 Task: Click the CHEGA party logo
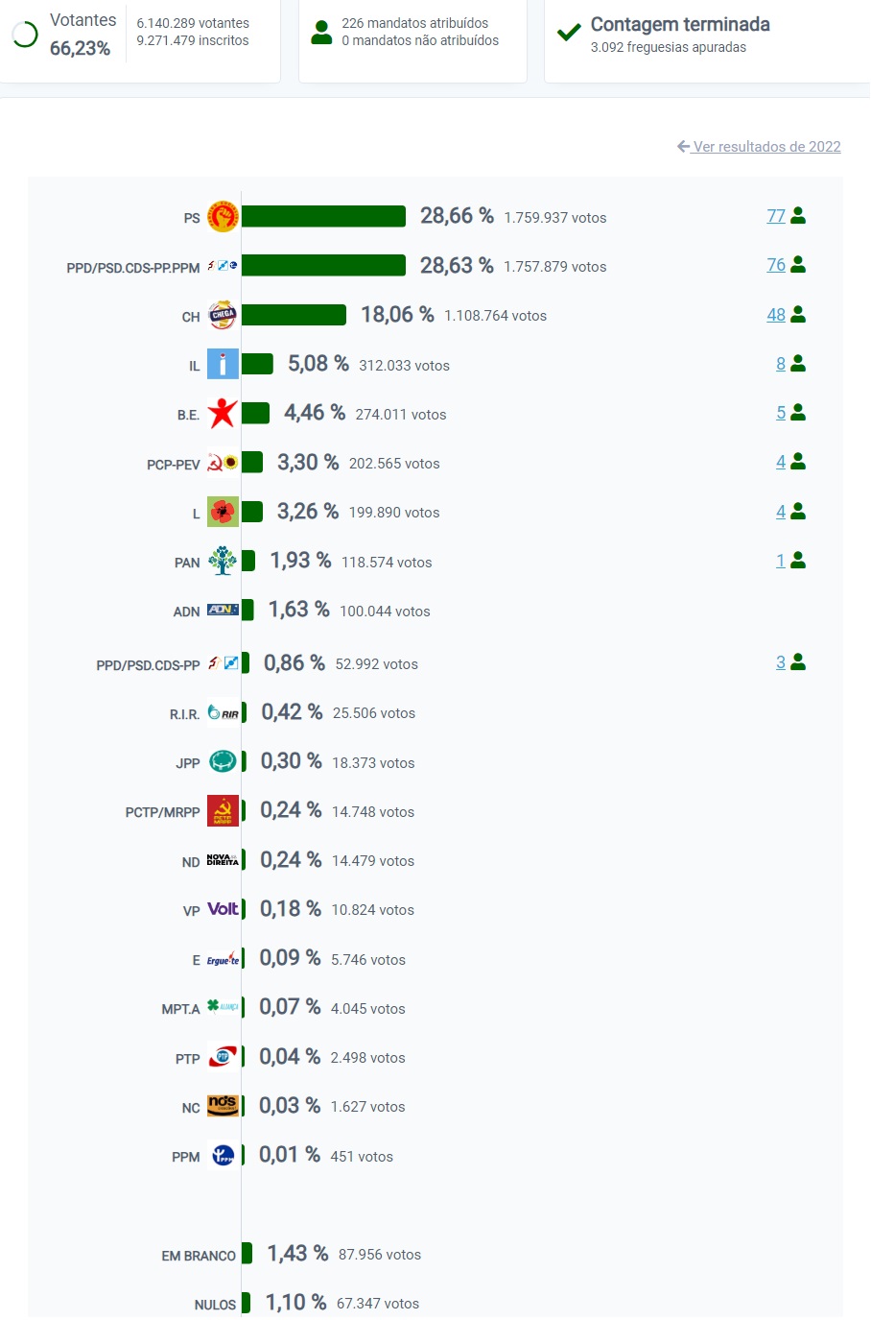point(223,315)
